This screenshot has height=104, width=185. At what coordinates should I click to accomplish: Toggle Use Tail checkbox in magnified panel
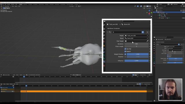(x=125, y=49)
